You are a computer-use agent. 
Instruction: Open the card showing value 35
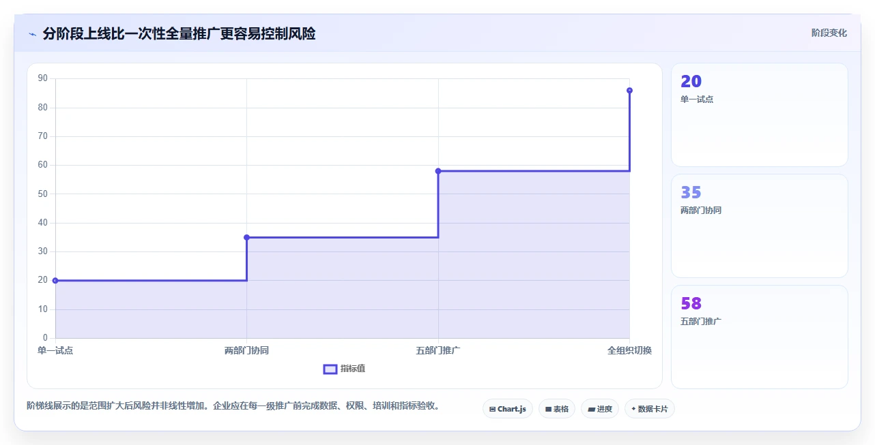point(760,226)
